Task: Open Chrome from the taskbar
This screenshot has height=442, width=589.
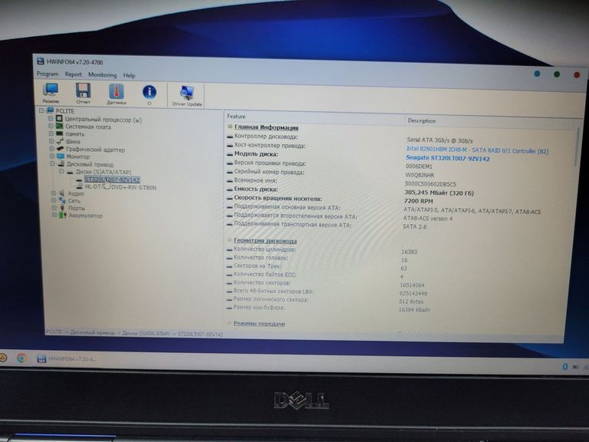Action: (21, 358)
